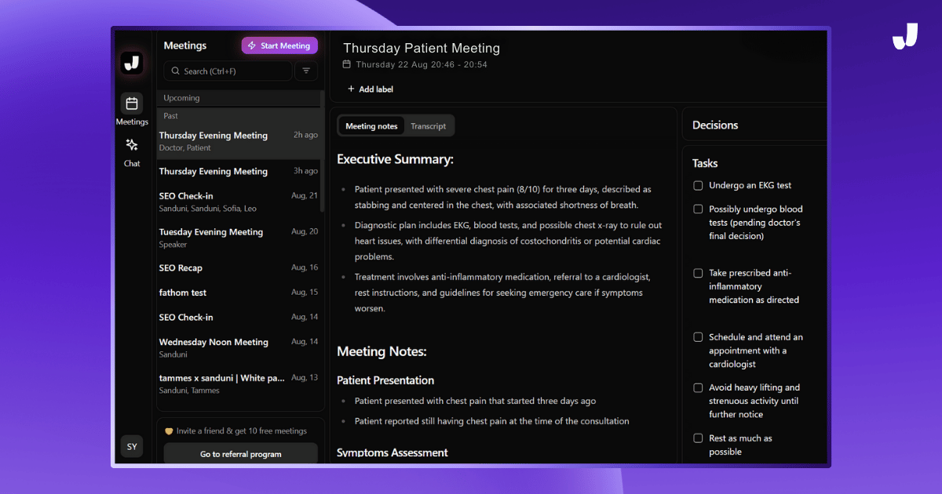942x494 pixels.
Task: Open the SY user avatar
Action: coord(132,447)
